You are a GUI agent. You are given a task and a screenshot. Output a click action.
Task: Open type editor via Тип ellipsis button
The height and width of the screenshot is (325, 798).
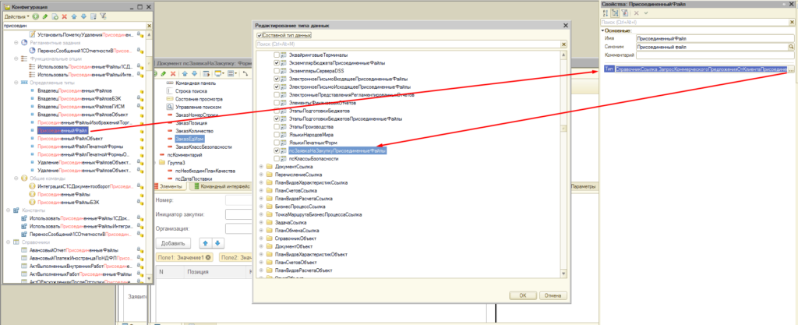(790, 69)
